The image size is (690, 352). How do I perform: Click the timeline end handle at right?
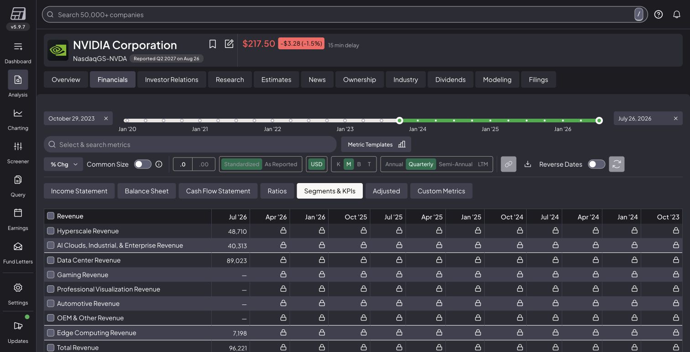pyautogui.click(x=599, y=121)
